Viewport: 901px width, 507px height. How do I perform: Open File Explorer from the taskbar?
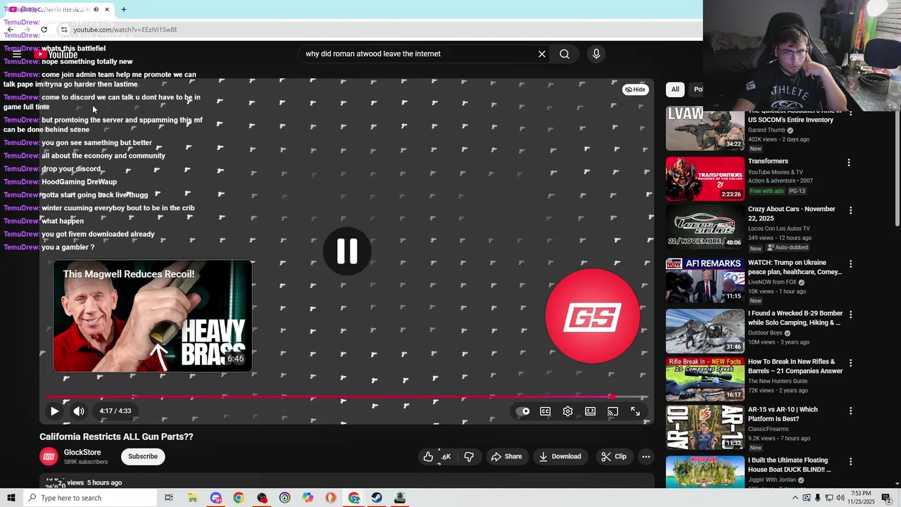pos(192,498)
